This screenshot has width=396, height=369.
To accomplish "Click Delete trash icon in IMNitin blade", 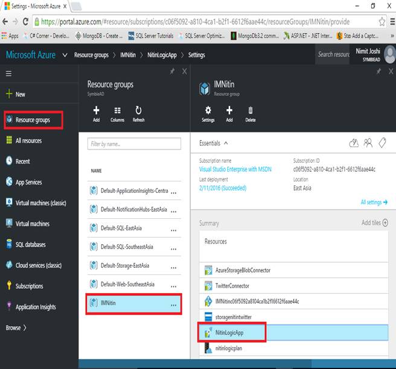I will [251, 114].
